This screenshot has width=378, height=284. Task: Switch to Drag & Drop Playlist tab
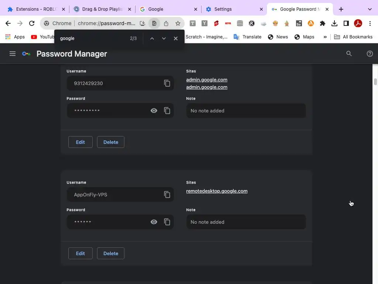click(101, 9)
